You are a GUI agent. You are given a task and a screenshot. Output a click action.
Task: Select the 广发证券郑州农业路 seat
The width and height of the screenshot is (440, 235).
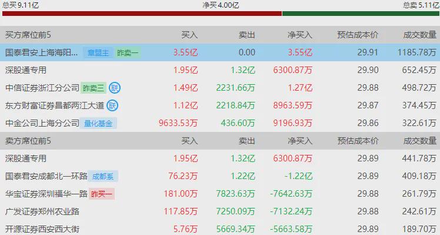click(x=42, y=211)
